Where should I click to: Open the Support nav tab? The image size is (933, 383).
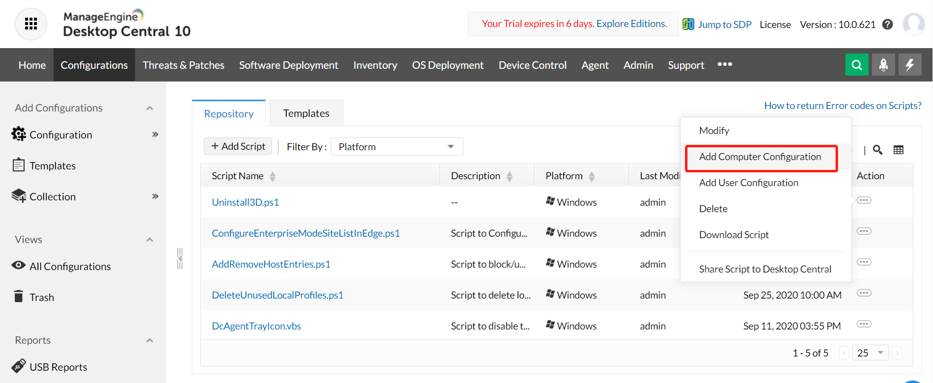pos(686,65)
